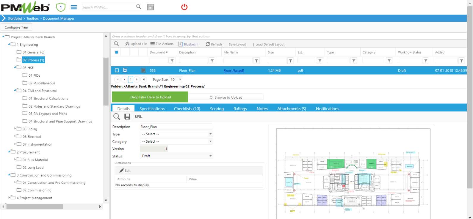The width and height of the screenshot is (473, 219).
Task: Select the 02 Long Lead folder
Action: tap(33, 167)
